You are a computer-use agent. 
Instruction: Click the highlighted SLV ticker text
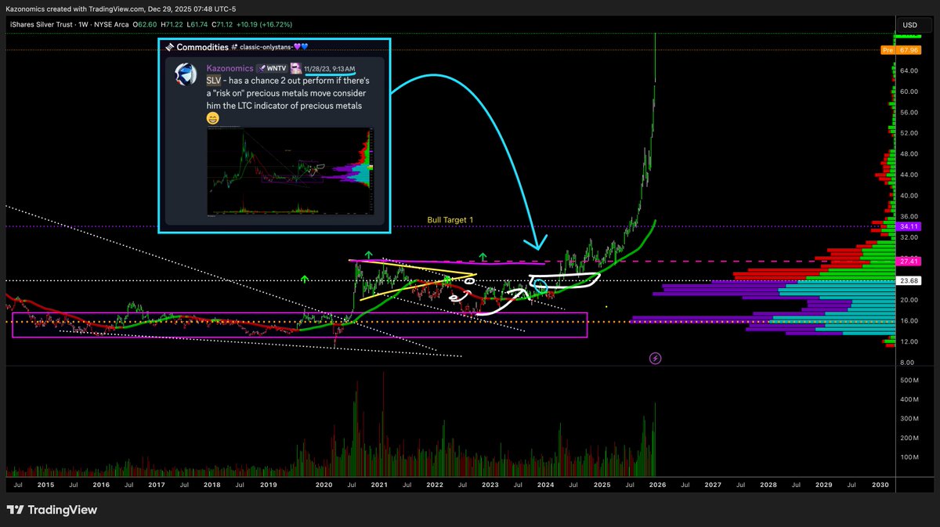(x=213, y=81)
